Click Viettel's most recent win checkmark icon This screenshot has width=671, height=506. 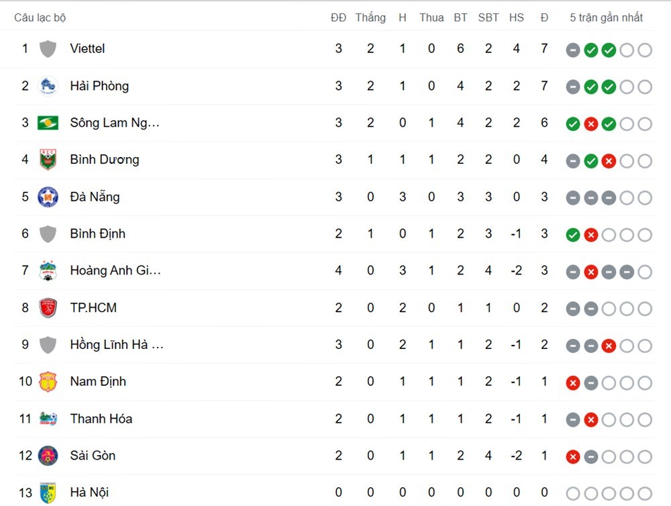[x=609, y=50]
